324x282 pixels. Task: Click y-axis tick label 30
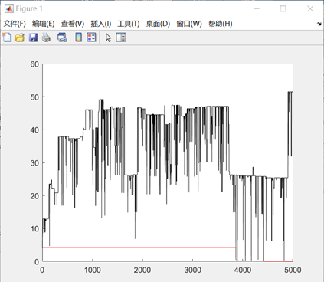(34, 163)
